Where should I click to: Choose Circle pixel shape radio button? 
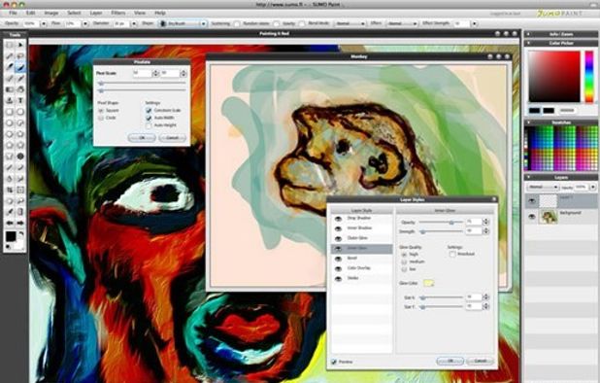[x=101, y=118]
